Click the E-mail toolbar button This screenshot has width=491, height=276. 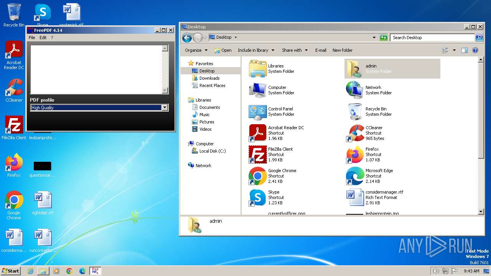(x=321, y=50)
